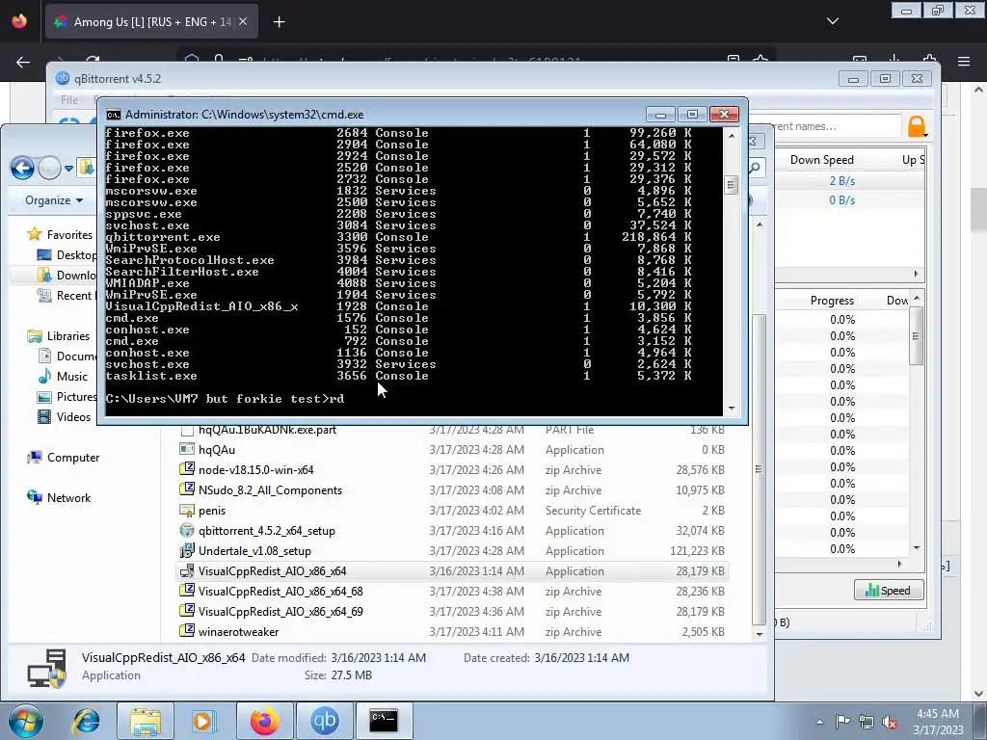Select the penis security certificate file
987x740 pixels.
452,511
